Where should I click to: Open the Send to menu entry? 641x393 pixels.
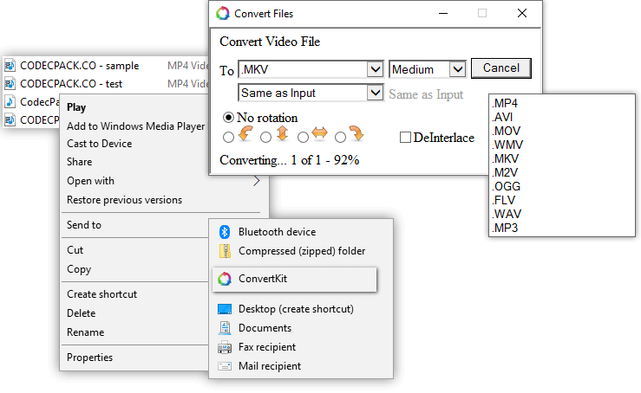click(84, 225)
